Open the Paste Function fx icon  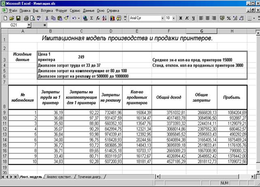(98, 18)
